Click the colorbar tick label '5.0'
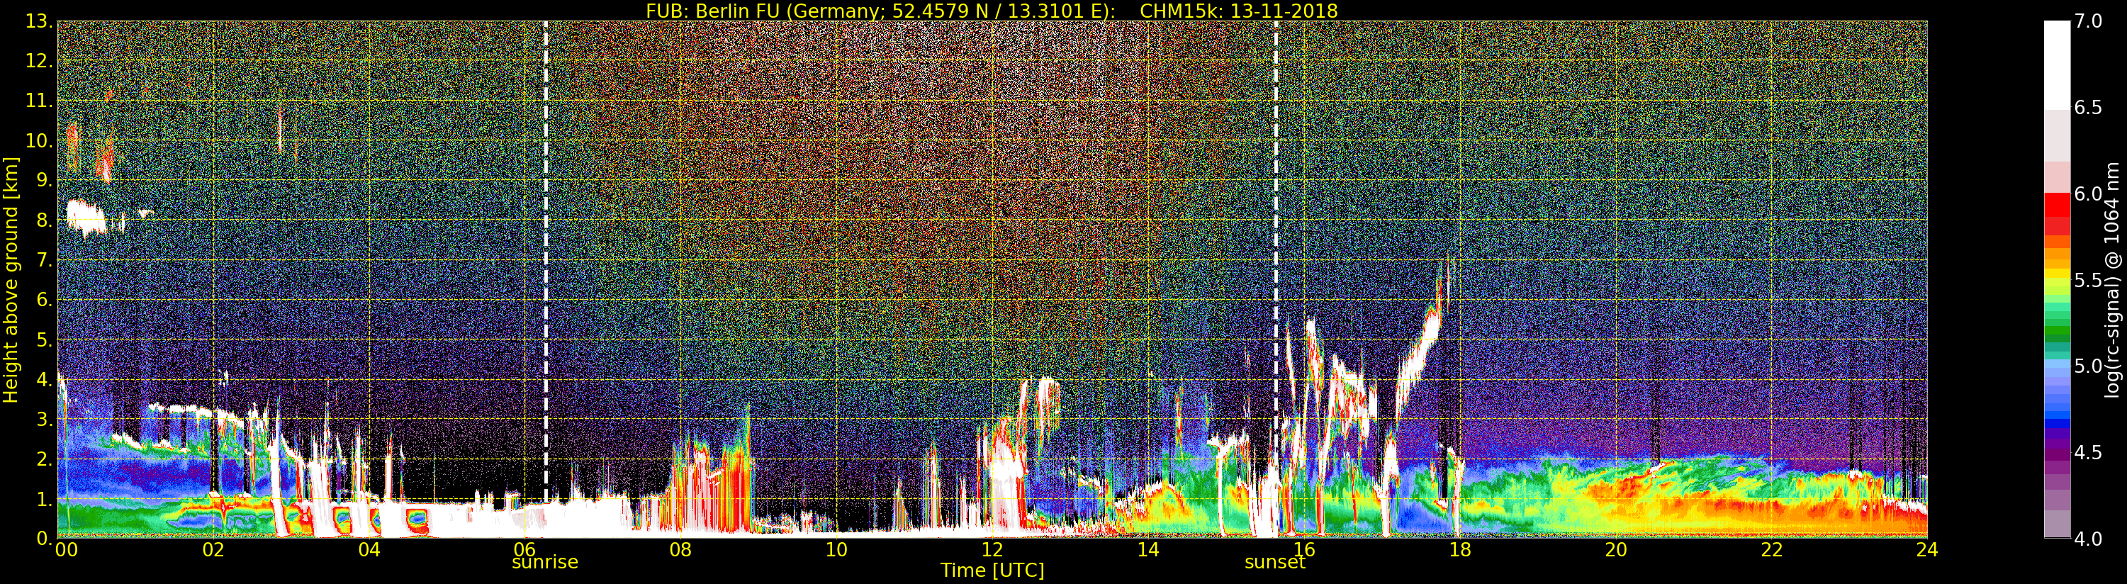The height and width of the screenshot is (584, 2127). (x=2088, y=366)
